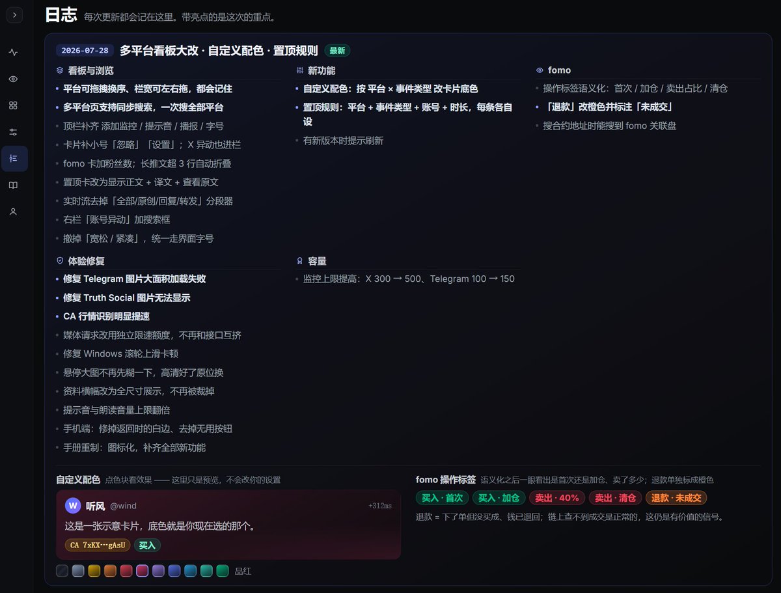The height and width of the screenshot is (593, 781).
Task: Click entry fomo 卡加粉丝数
Action: pos(147,164)
